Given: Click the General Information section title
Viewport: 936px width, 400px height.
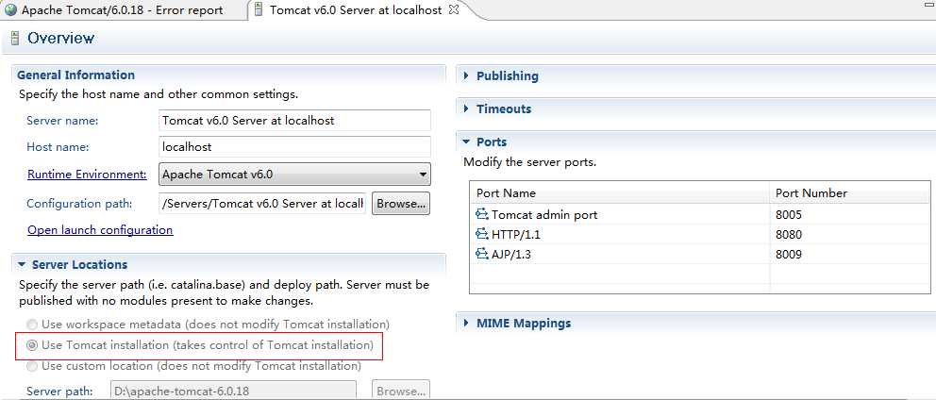Looking at the screenshot, I should (75, 75).
